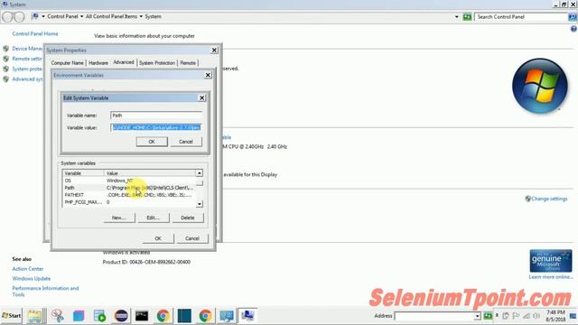
Task: Click OK in Edit System Variable dialog
Action: 152,142
